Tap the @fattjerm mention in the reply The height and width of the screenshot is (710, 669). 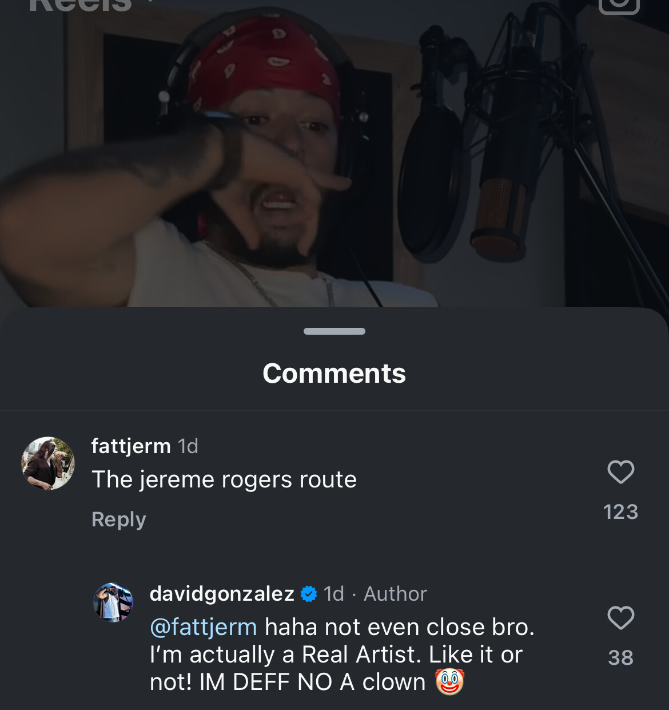tap(203, 628)
